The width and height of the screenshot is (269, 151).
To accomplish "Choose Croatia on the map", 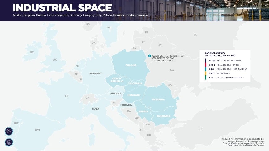I will tap(126, 105).
